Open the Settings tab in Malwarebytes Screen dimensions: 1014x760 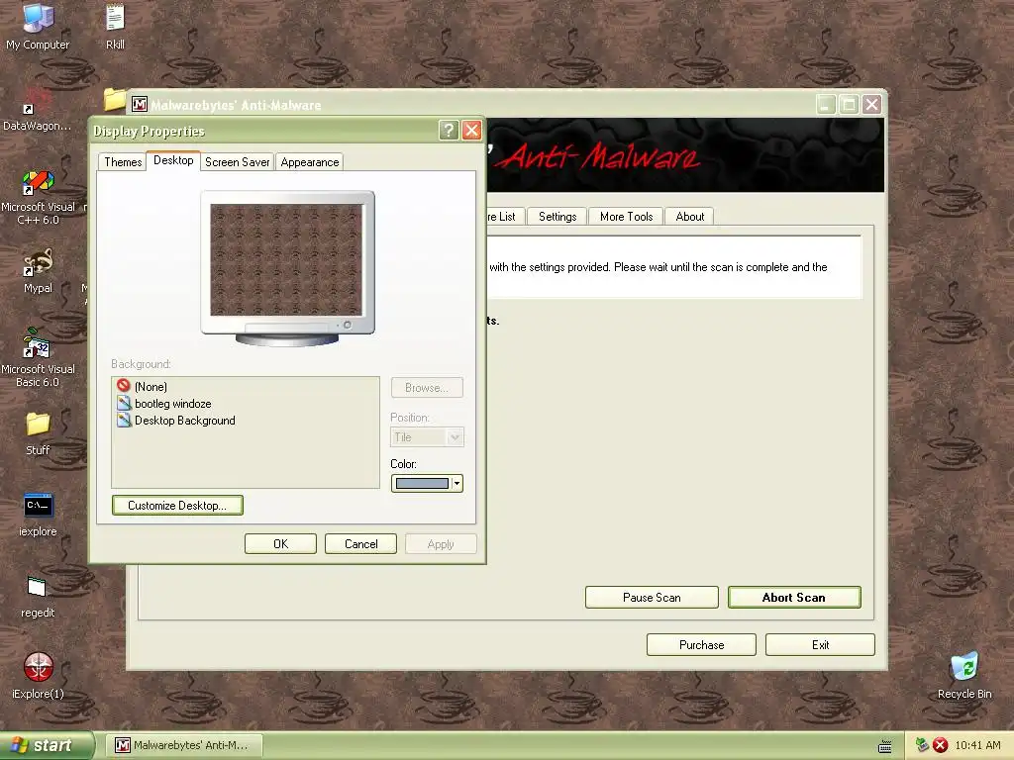558,217
